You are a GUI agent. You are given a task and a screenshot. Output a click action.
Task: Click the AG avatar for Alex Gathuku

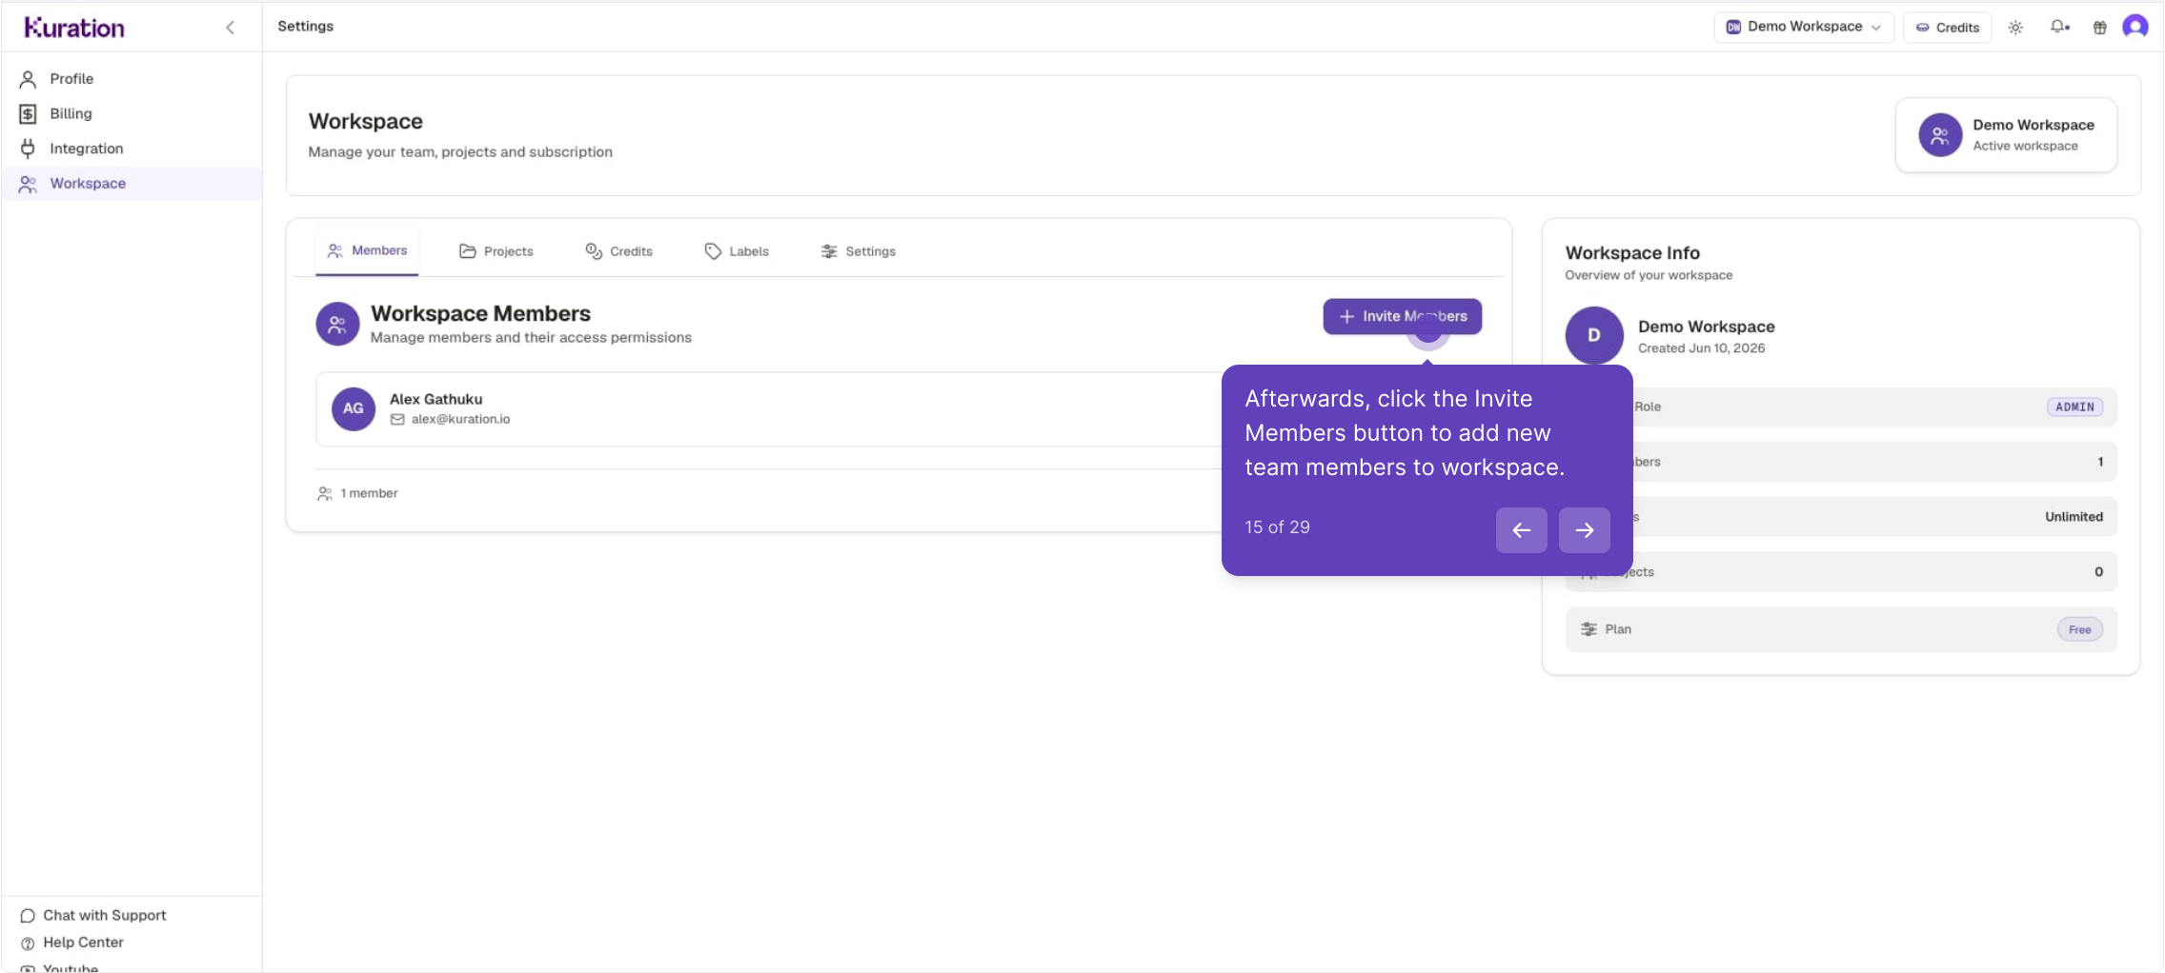pyautogui.click(x=354, y=408)
